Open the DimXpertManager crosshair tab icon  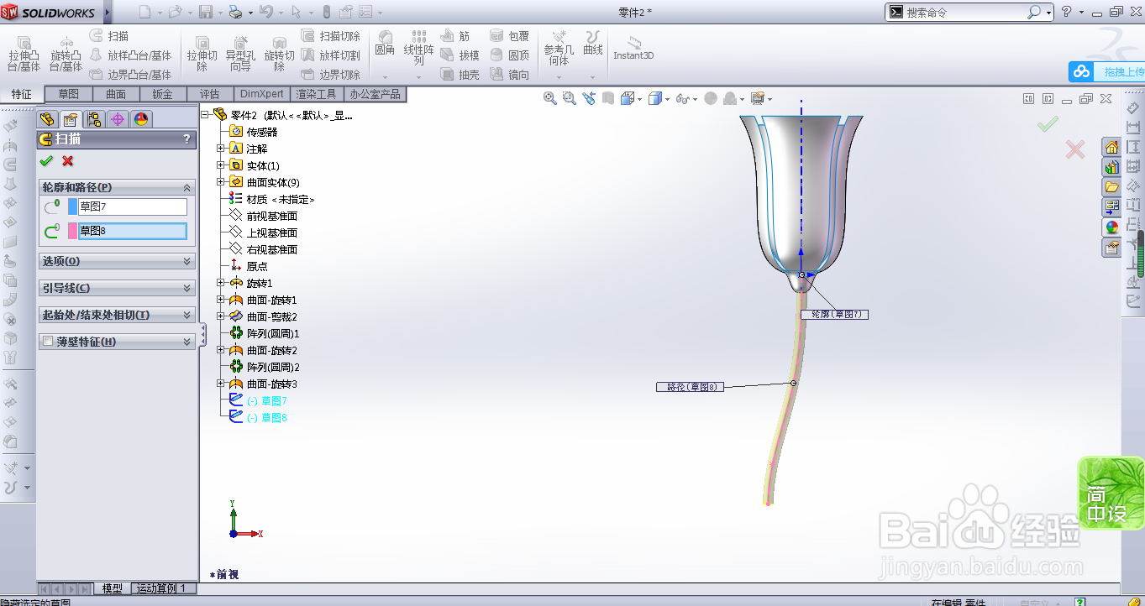(118, 119)
